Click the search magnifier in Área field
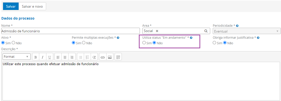The height and width of the screenshot is (101, 281). (206, 31)
